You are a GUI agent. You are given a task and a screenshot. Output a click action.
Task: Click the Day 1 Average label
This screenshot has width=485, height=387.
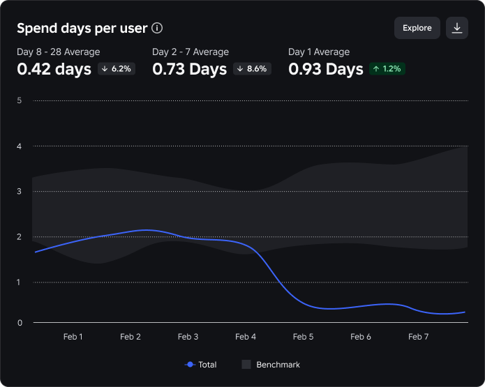(319, 52)
